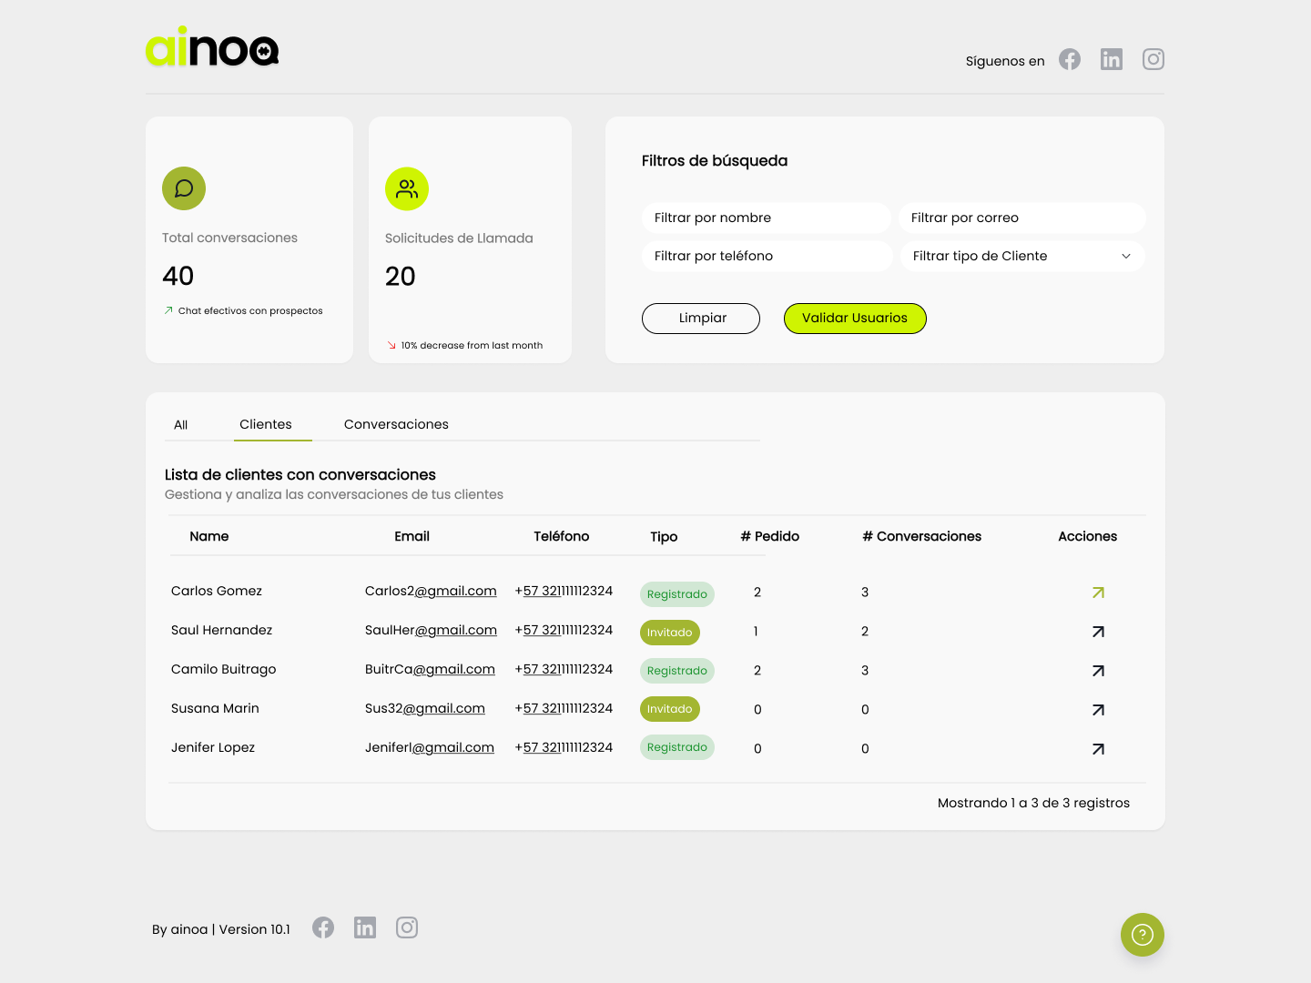Open LinkedIn icon next to Síguenos en
This screenshot has width=1311, height=983.
click(x=1112, y=60)
